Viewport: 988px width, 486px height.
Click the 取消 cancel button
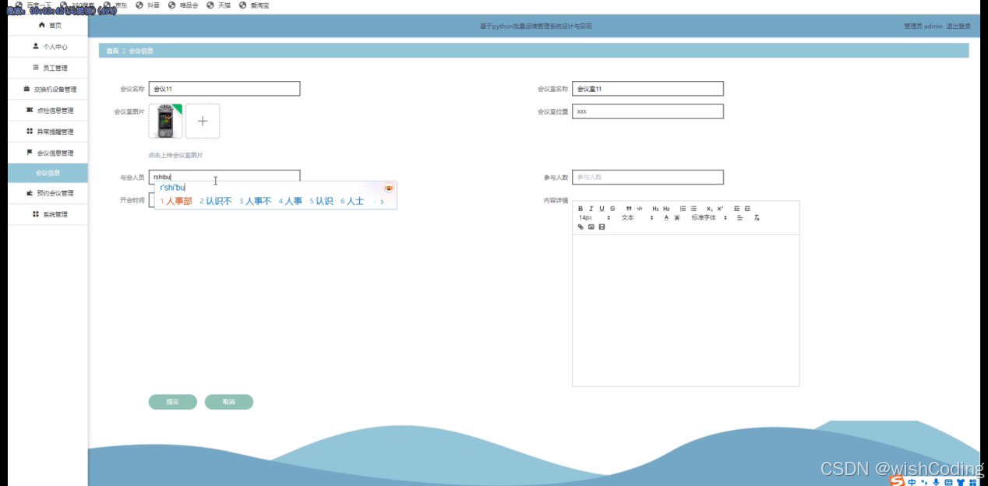229,402
